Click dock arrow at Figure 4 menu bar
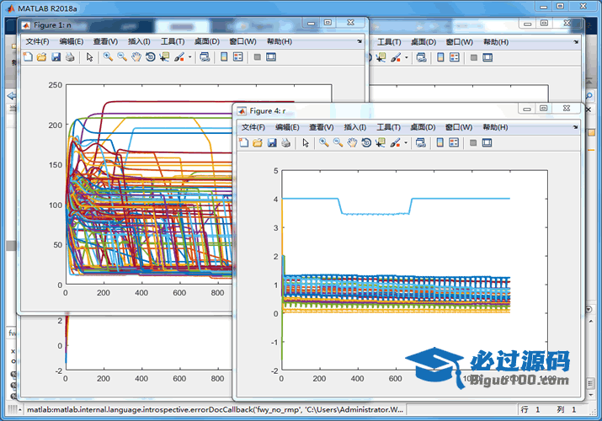Screen dimensions: 602x421 [x=575, y=127]
